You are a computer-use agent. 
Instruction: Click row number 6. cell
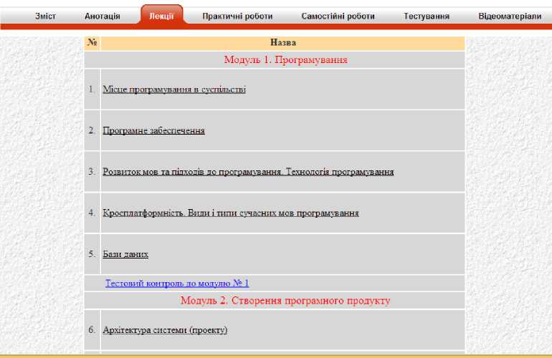(92, 330)
